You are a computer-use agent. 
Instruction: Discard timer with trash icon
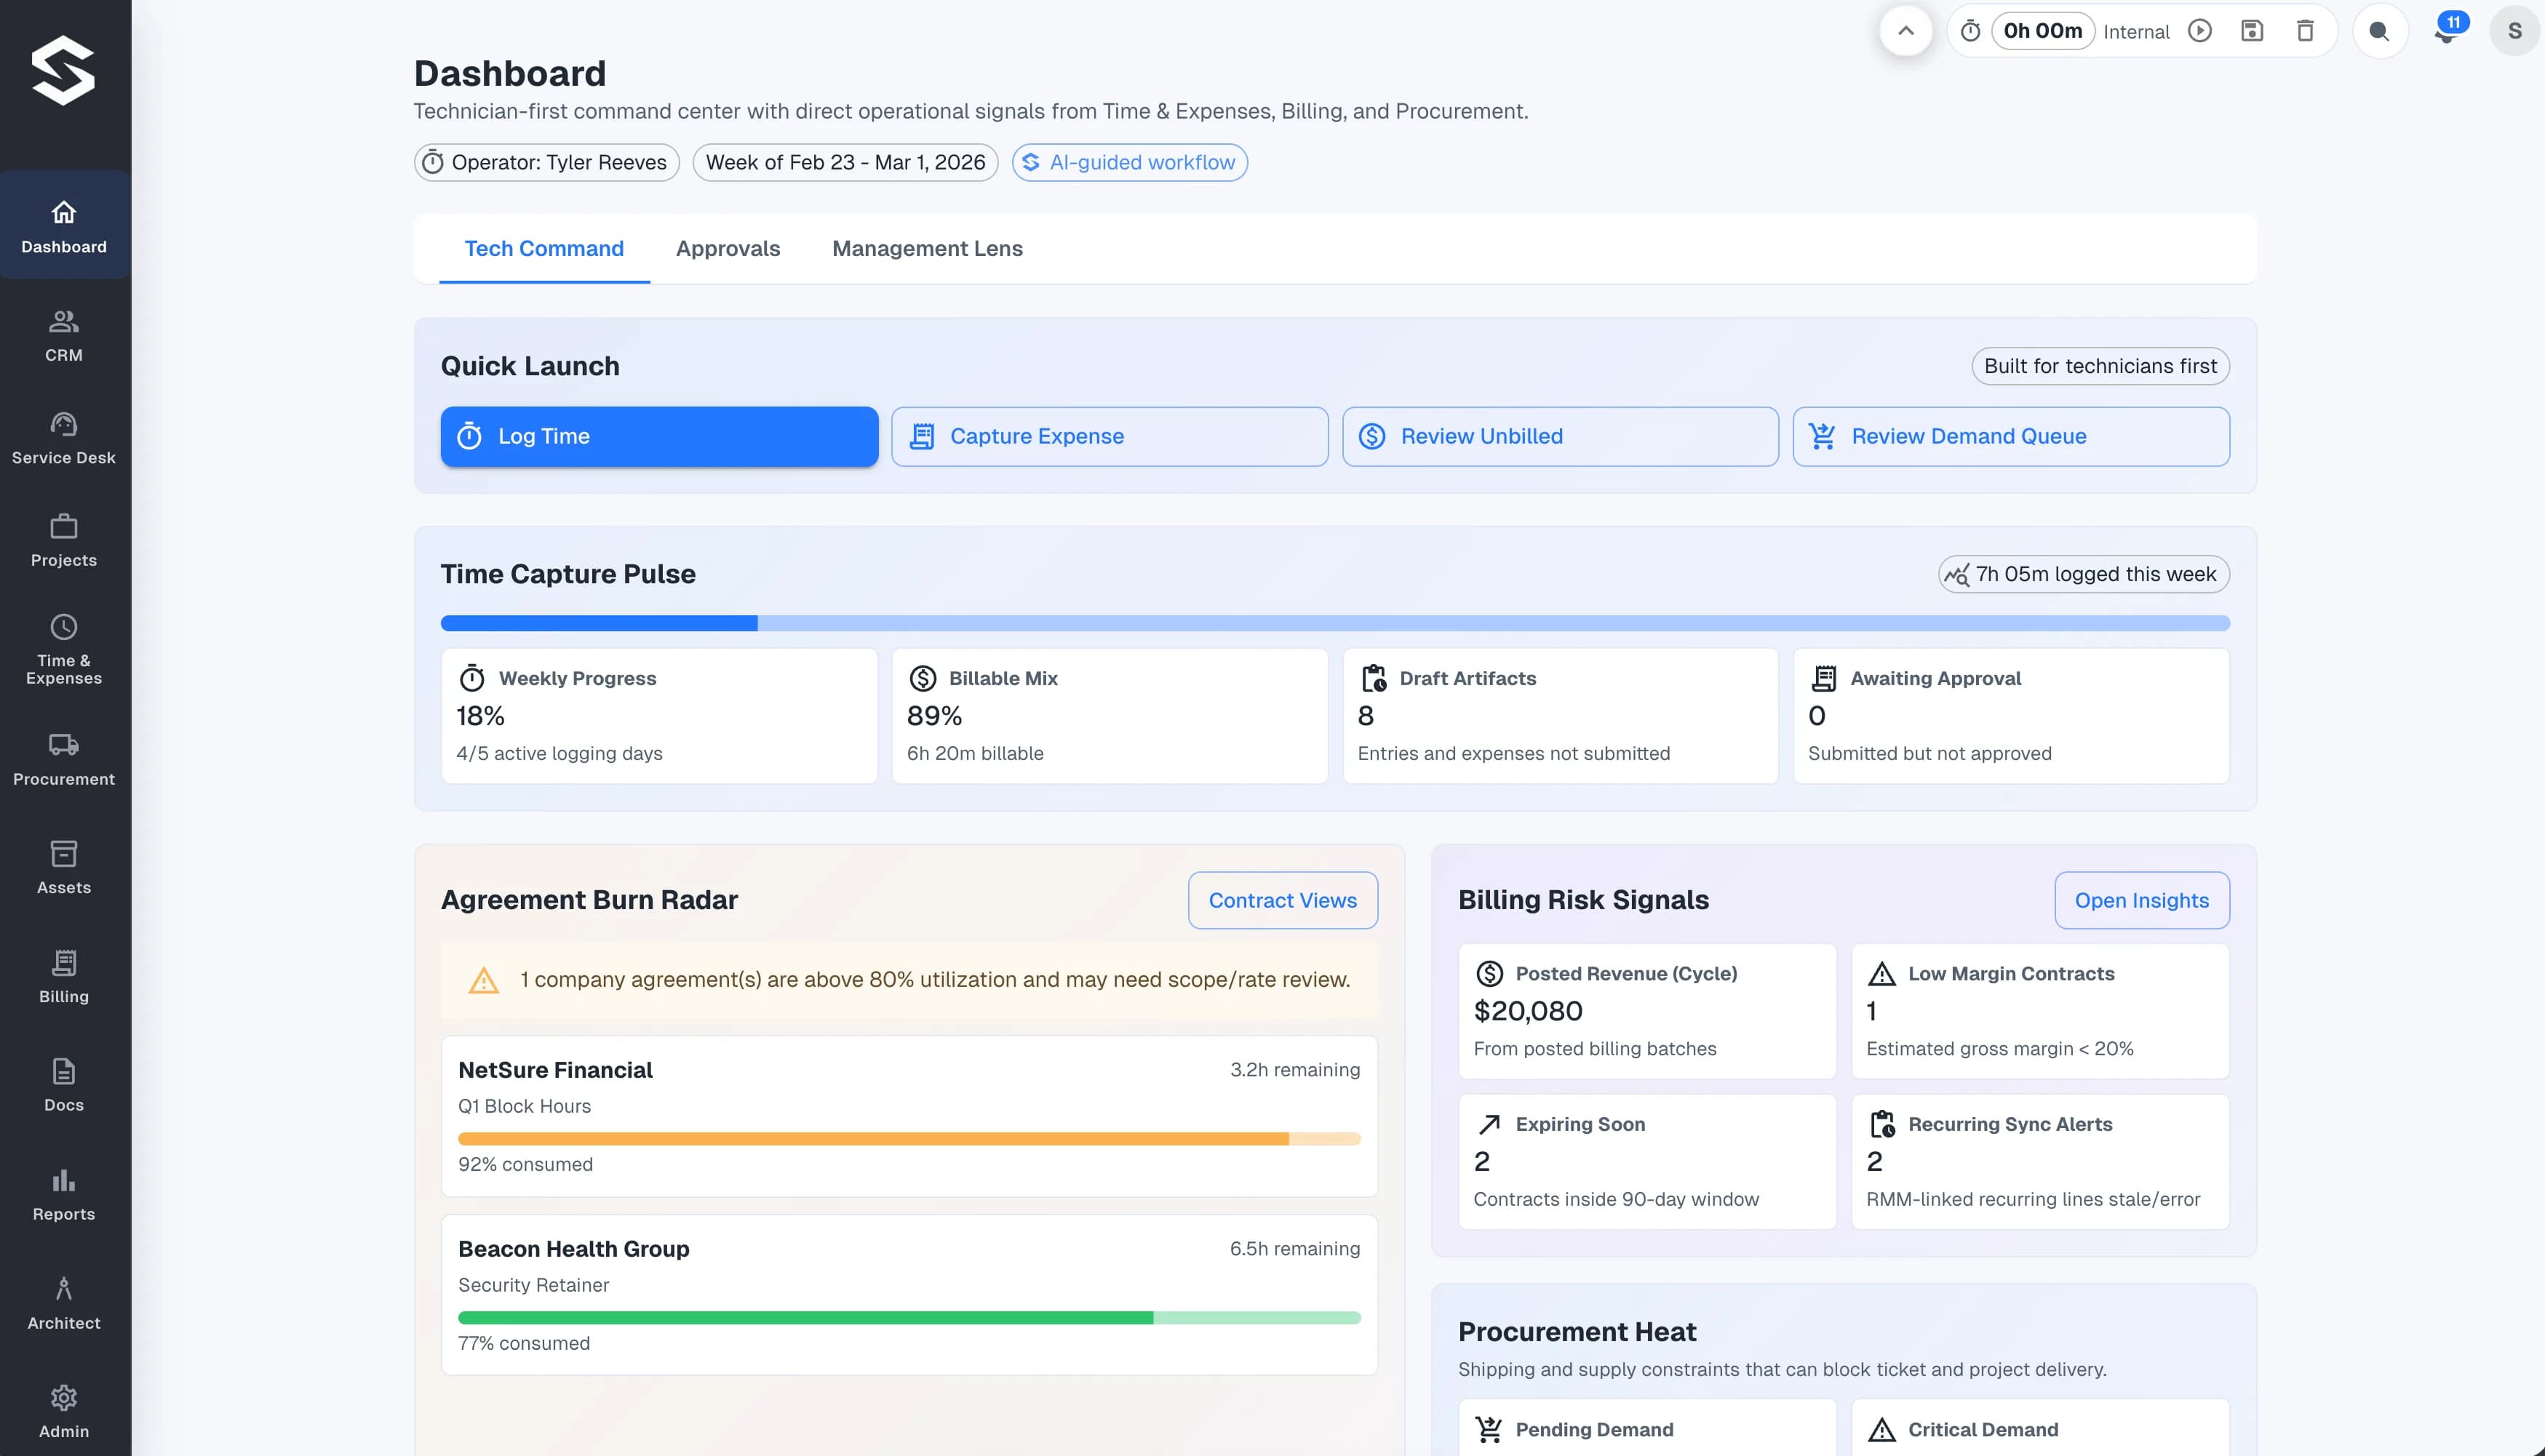point(2305,31)
